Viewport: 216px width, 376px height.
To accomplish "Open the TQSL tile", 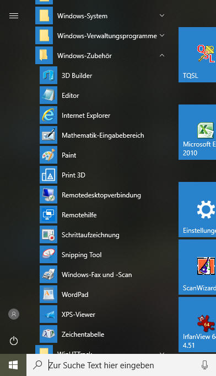I will tap(197, 55).
